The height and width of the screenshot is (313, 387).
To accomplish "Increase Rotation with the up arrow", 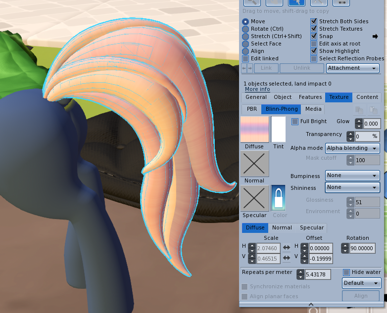I will click(x=345, y=246).
